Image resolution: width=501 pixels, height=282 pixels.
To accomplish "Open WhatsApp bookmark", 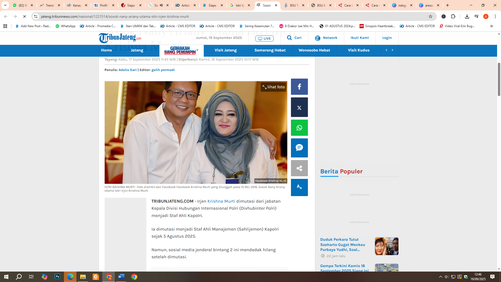I will 65,26.
